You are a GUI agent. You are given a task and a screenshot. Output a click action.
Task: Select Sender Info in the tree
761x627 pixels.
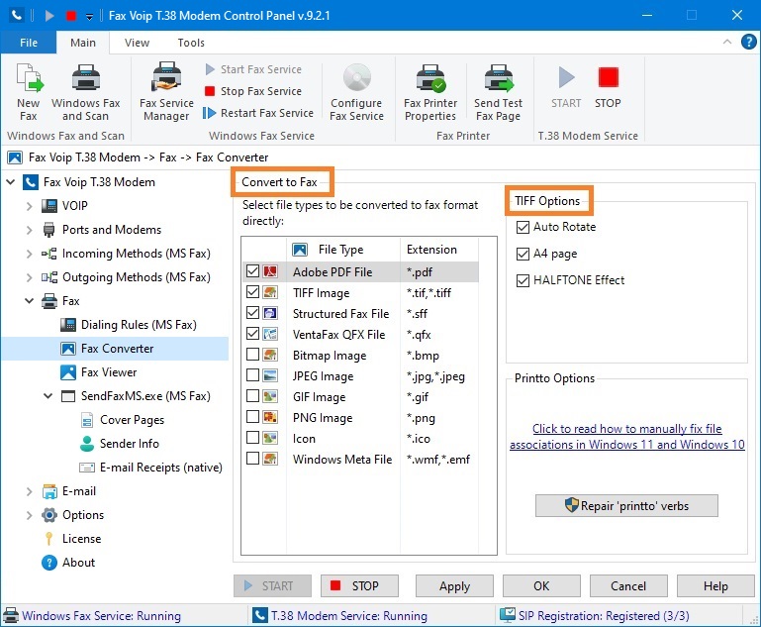129,444
